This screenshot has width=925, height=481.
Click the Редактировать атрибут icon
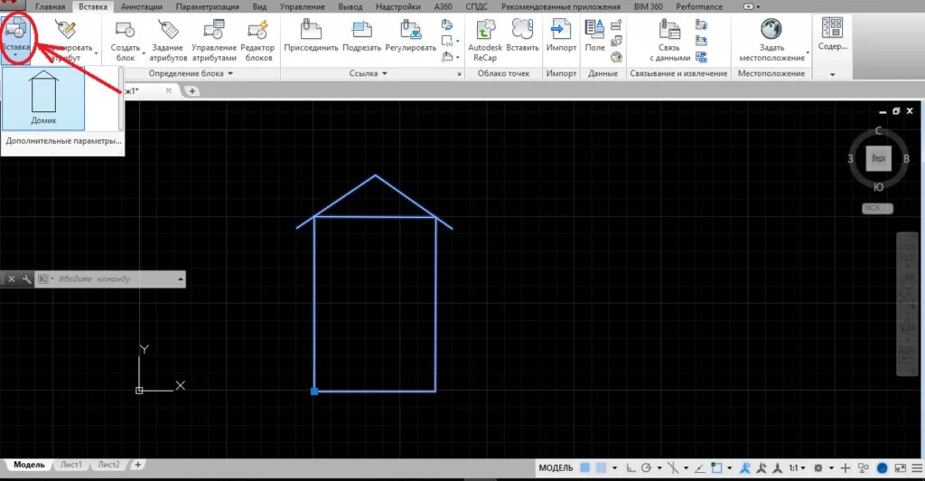click(x=66, y=30)
